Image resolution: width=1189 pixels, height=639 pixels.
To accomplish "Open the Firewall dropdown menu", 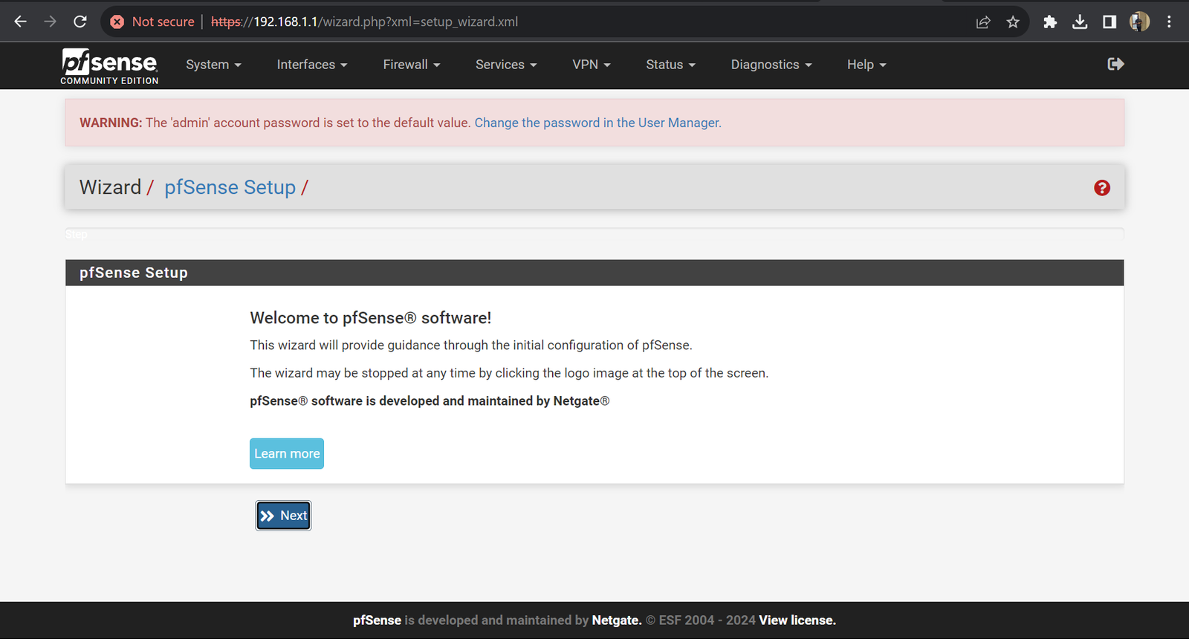I will point(411,65).
